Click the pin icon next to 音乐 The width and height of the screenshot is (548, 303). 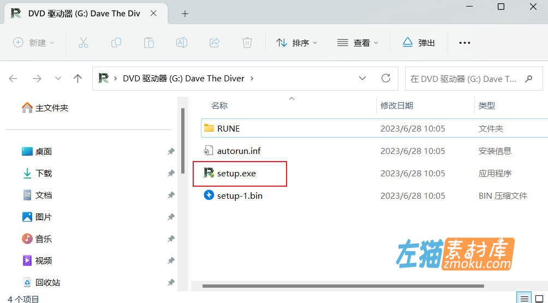point(171,239)
